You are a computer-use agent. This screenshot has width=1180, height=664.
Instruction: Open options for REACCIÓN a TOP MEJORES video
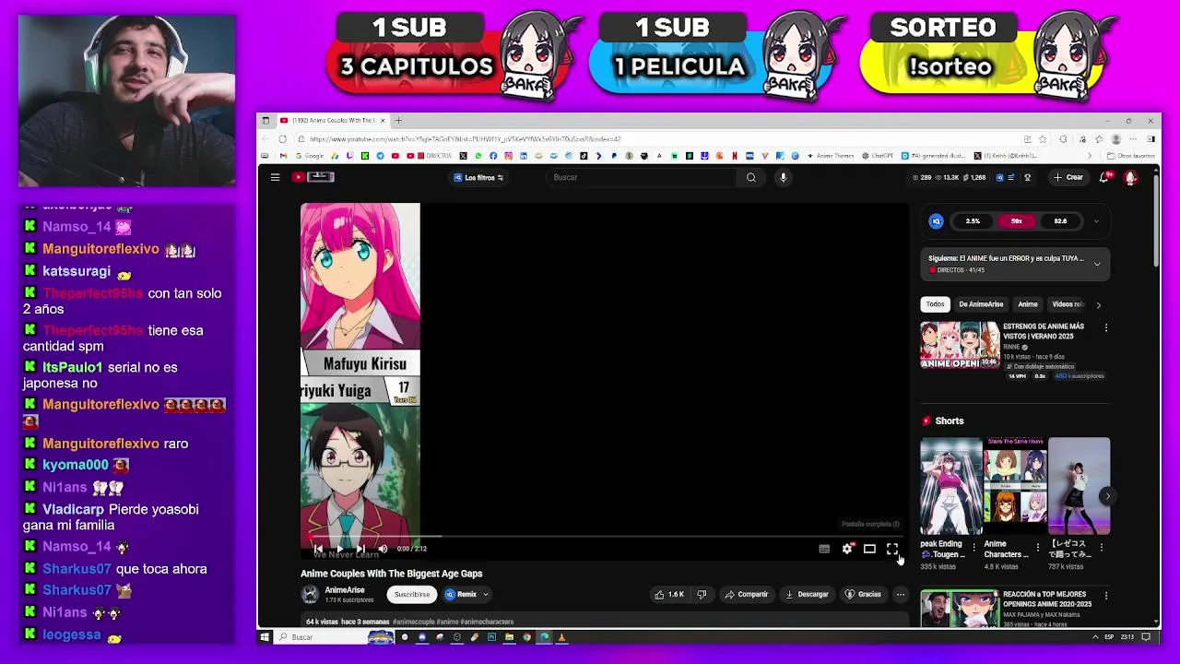[x=1106, y=597]
